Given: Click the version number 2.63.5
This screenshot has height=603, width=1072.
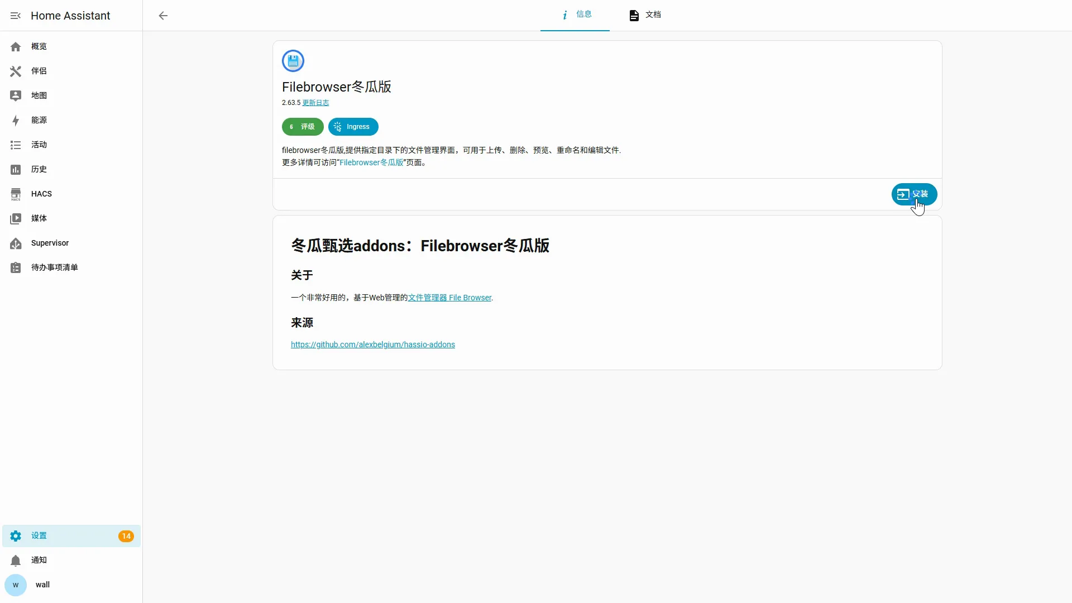Looking at the screenshot, I should (291, 103).
